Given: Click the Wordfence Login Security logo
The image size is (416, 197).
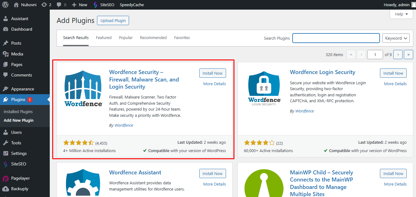Looking at the screenshot, I should (x=264, y=88).
